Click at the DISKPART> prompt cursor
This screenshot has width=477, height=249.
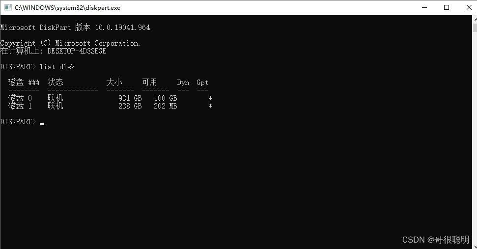pos(42,124)
